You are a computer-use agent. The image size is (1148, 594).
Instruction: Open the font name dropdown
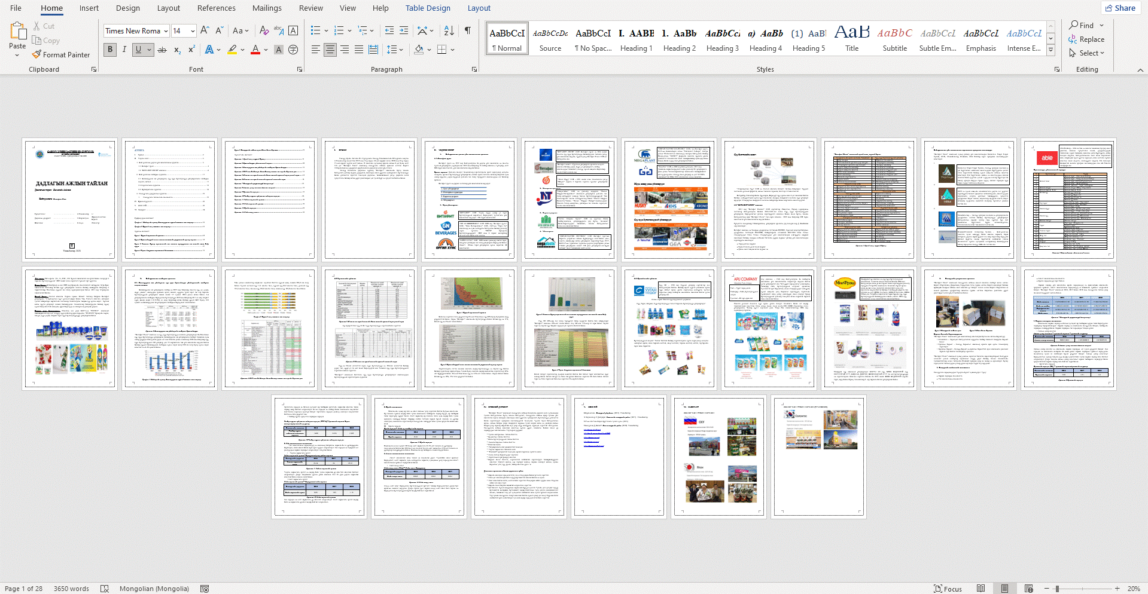165,31
